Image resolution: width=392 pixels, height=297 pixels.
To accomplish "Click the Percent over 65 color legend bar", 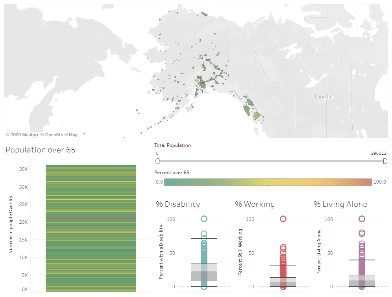I will [268, 182].
